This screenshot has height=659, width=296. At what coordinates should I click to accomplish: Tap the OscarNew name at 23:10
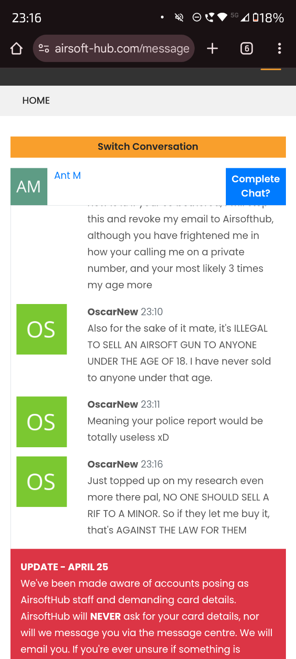tap(113, 312)
